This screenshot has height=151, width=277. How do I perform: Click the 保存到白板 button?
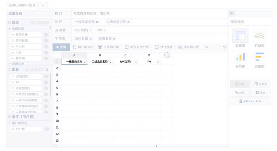tap(189, 47)
